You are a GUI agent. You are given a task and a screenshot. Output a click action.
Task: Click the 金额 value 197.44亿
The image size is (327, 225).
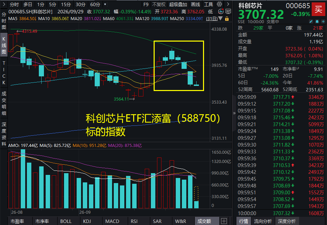pyautogui.click(x=313, y=35)
